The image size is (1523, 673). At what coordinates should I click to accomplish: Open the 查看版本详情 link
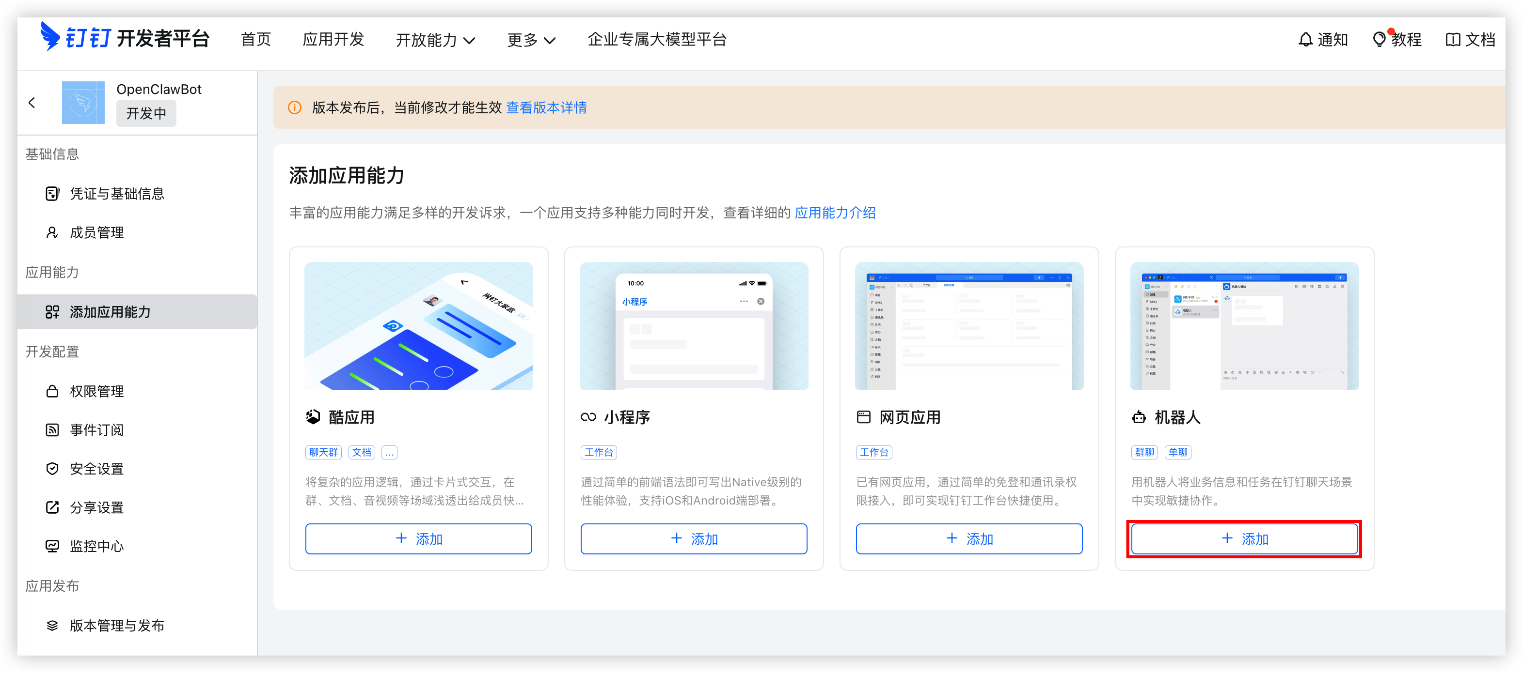tap(546, 107)
